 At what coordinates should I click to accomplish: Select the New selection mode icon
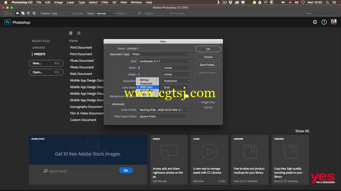[17, 13]
